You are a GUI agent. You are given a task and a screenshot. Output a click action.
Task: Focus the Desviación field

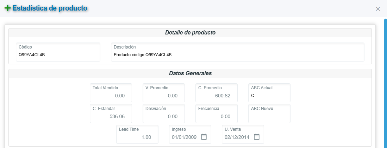164,116
